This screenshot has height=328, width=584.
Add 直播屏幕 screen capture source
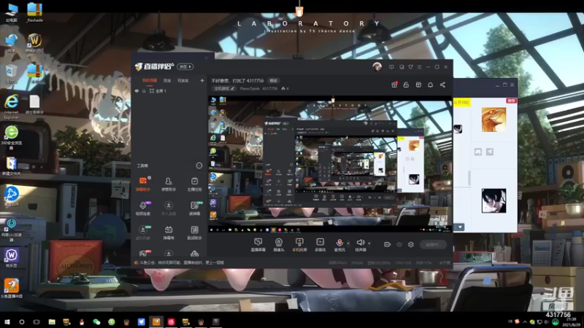click(258, 245)
